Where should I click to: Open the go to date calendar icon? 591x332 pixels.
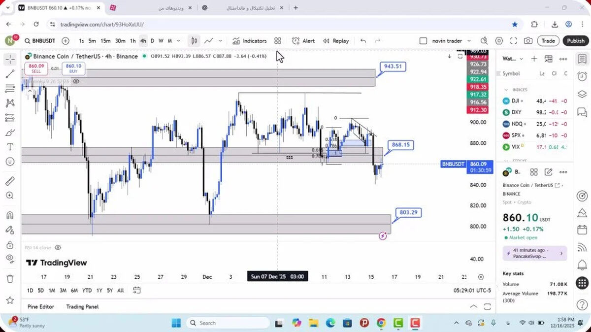click(137, 290)
